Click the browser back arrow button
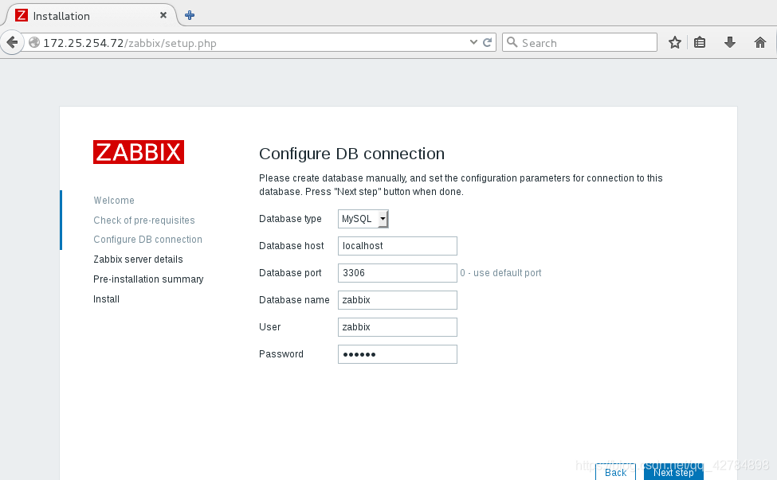Screen dimensions: 777x480 pos(13,42)
